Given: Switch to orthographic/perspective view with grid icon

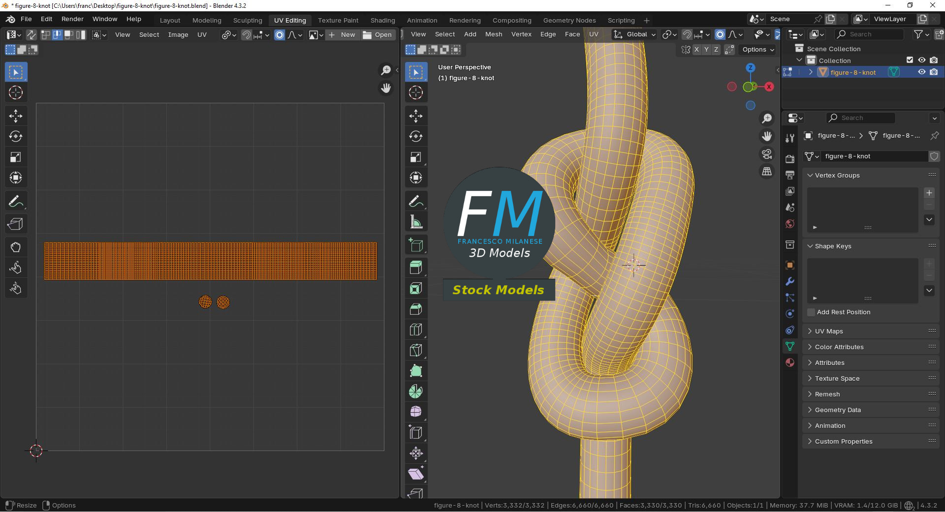Looking at the screenshot, I should point(767,172).
